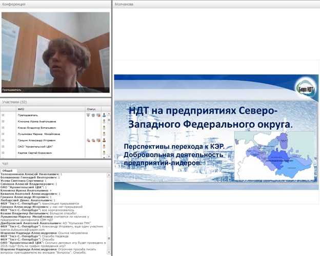Select participant name ОАО "Архангельский ЦБК"
Screen dimensions: 320x256
35,147
